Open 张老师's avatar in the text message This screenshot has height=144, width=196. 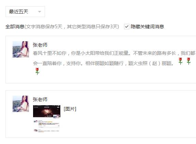pyautogui.click(x=21, y=49)
